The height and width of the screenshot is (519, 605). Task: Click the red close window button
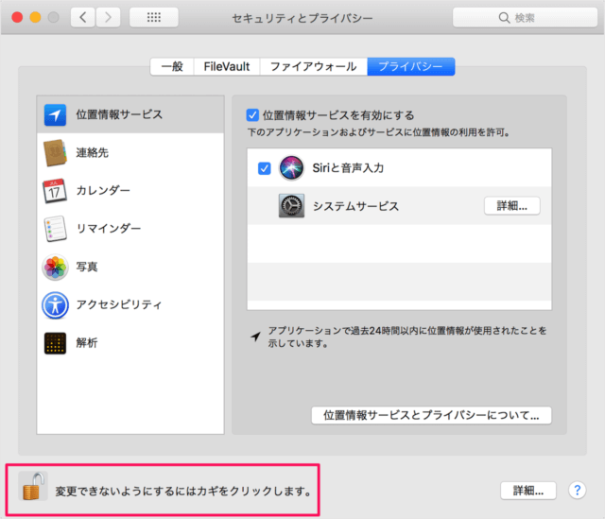pyautogui.click(x=17, y=17)
